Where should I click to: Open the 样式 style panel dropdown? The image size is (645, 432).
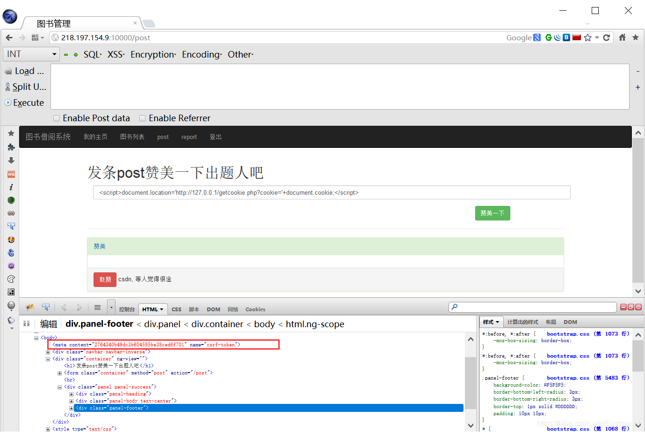[x=491, y=322]
